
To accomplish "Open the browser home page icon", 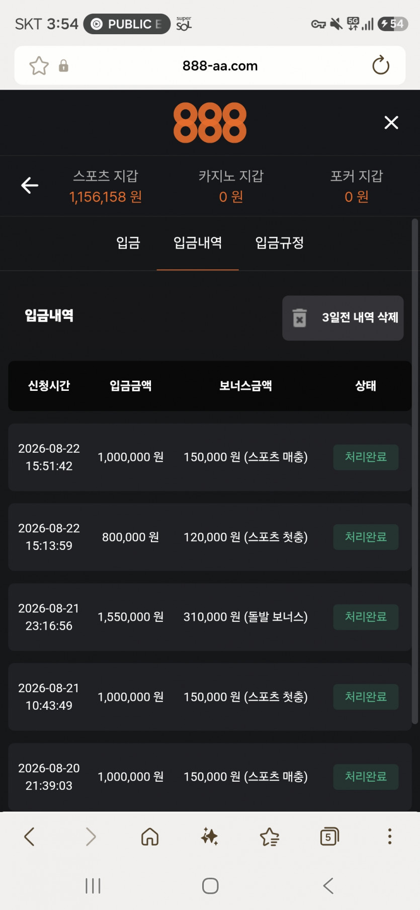I will 150,837.
